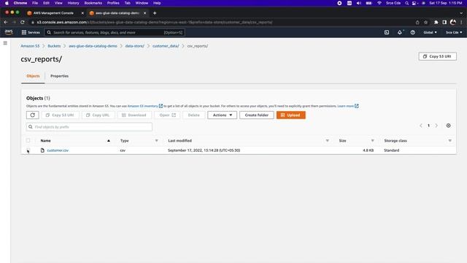Open the notifications bell
467x263 pixels.
(400, 32)
